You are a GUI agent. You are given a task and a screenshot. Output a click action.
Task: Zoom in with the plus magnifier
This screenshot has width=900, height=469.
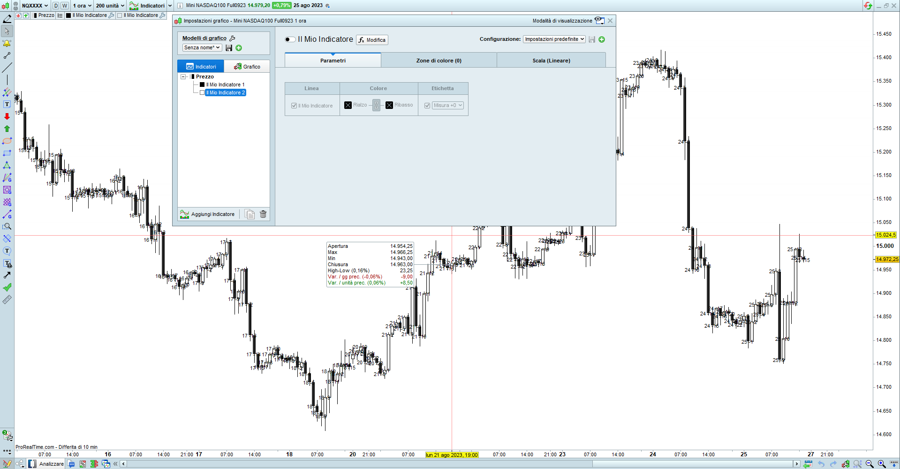[882, 464]
